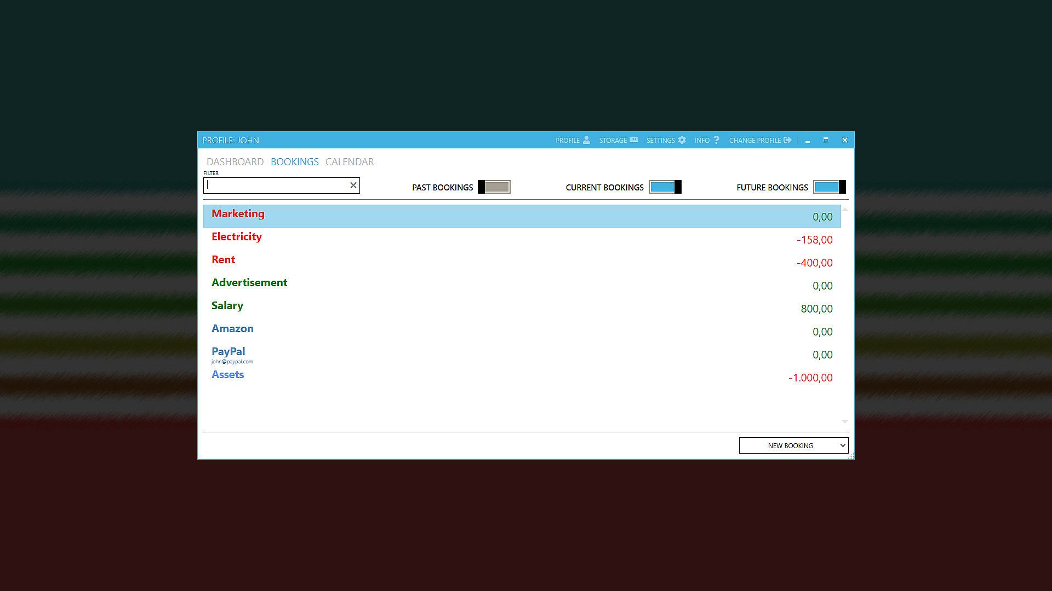Open Settings via the gear icon
The height and width of the screenshot is (591, 1052).
(682, 140)
